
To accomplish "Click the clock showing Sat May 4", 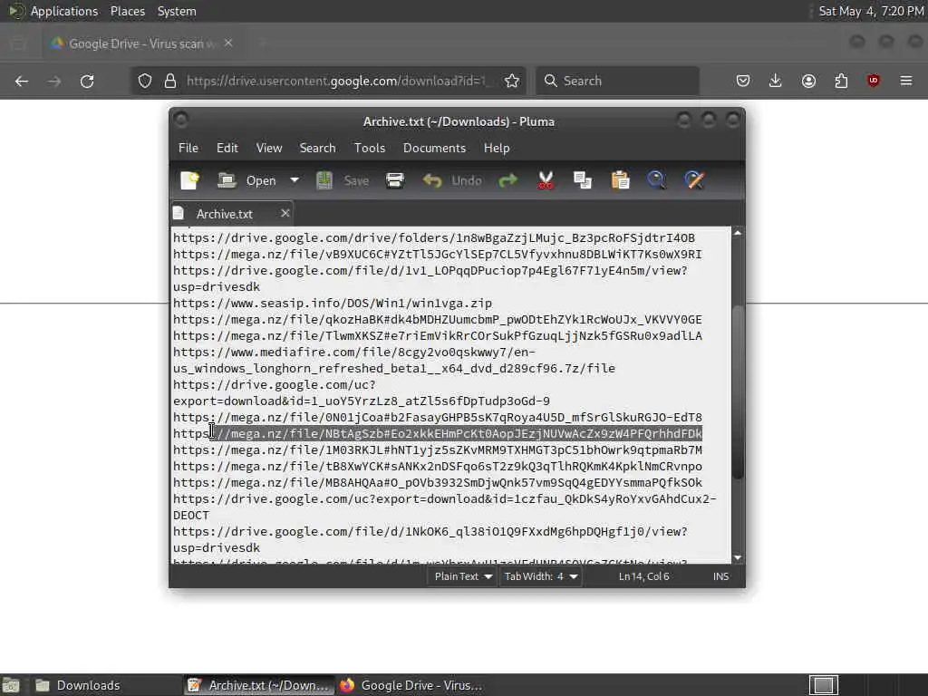I will [x=871, y=11].
